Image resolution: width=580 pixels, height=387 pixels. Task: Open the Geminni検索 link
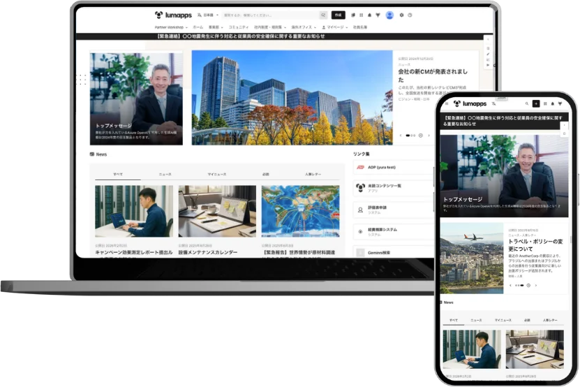coord(394,252)
